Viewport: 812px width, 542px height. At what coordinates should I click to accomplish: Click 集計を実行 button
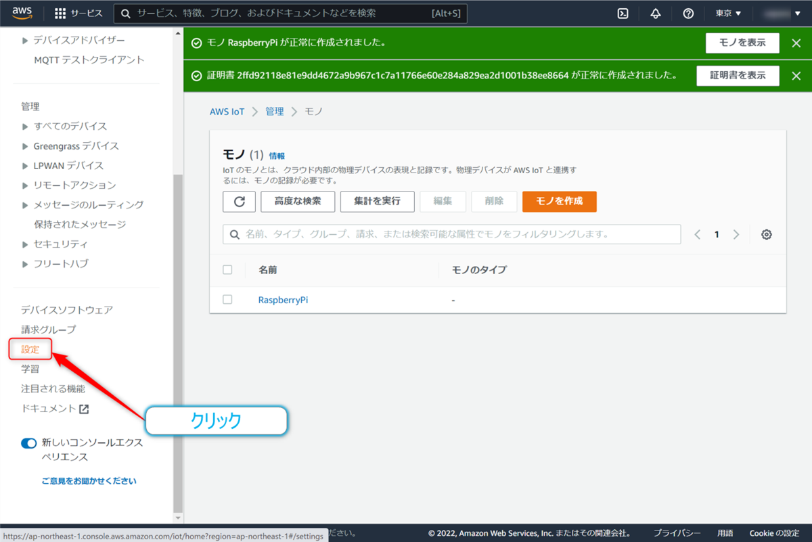coord(377,202)
